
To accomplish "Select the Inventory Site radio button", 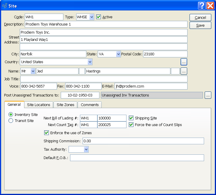I will click(11, 115).
